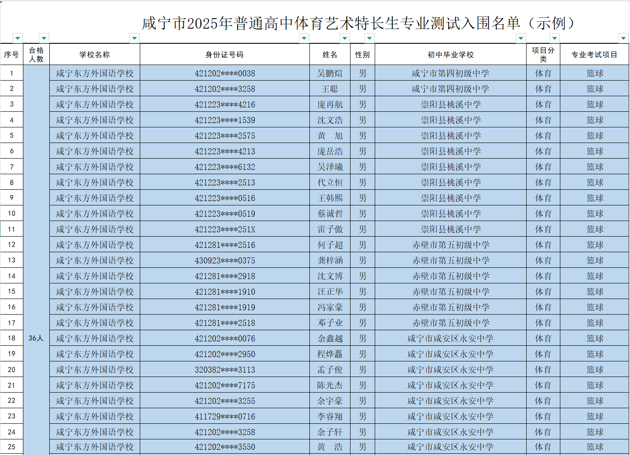
Task: Open the 初中毕业学校 column filter dropdown
Action: pyautogui.click(x=521, y=38)
